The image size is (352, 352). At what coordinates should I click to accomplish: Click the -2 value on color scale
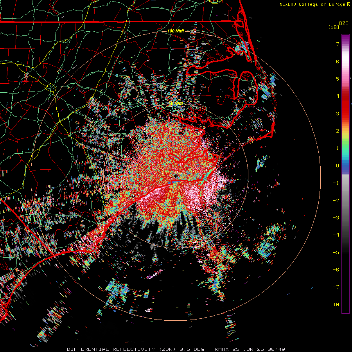[x=336, y=200]
